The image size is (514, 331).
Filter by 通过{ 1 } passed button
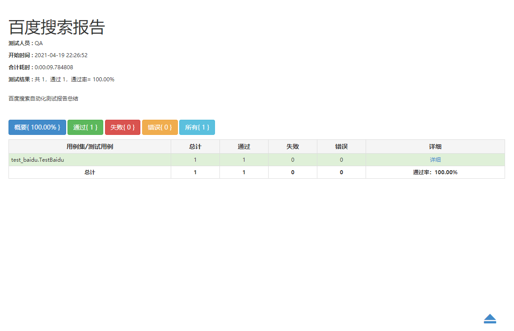click(85, 127)
